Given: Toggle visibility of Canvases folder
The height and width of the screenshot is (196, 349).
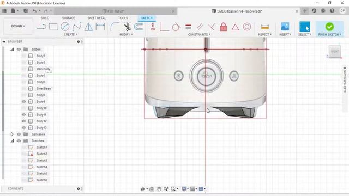Looking at the screenshot, I should pos(19,134).
